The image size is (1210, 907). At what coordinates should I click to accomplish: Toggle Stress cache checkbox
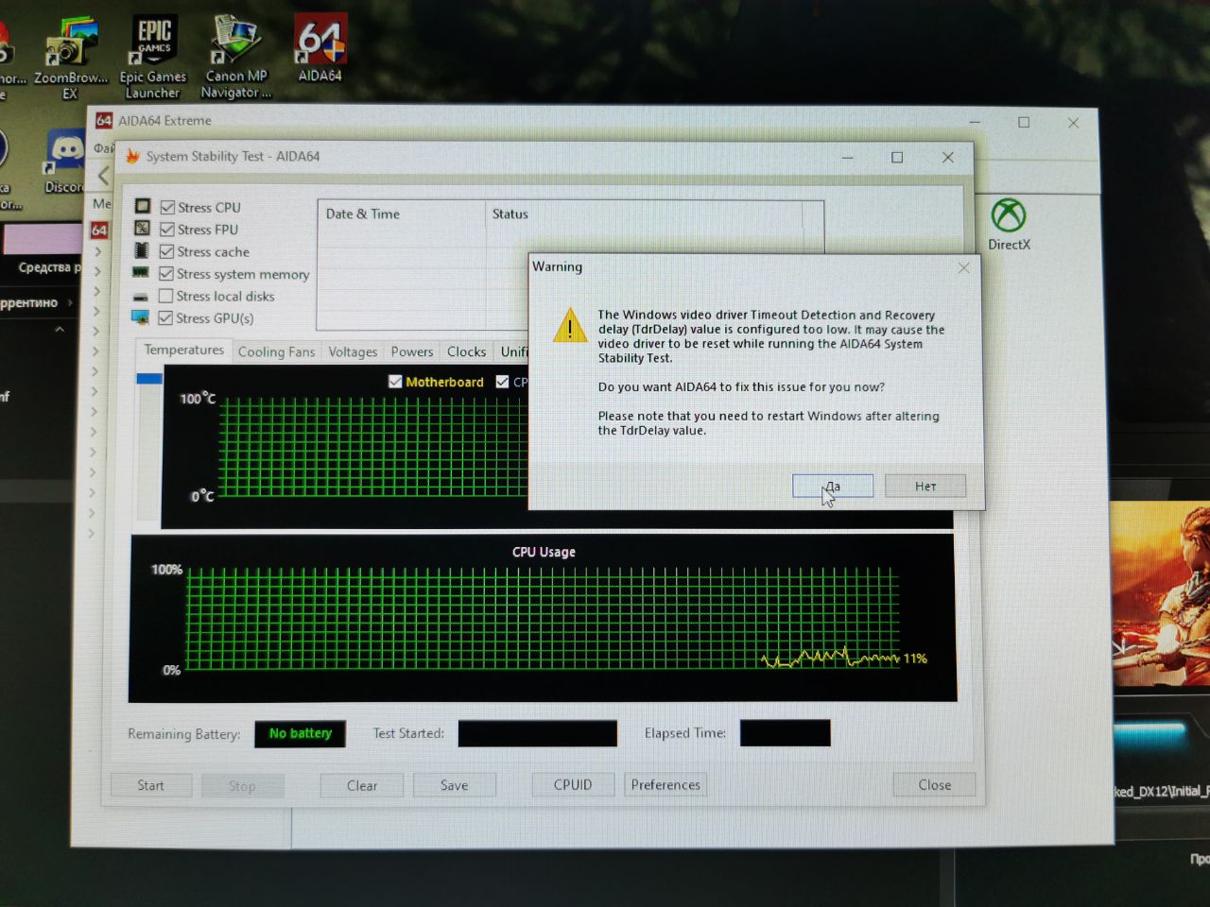(166, 251)
